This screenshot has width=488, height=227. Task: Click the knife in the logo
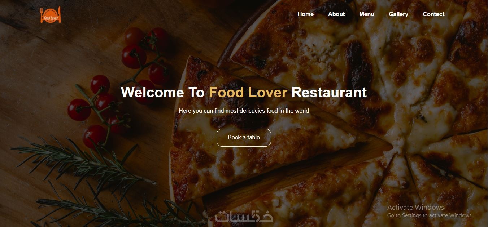tap(59, 15)
